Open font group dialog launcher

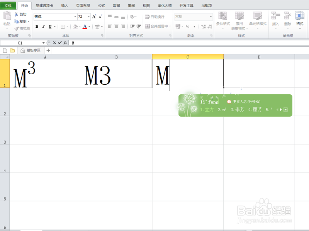click(102, 35)
